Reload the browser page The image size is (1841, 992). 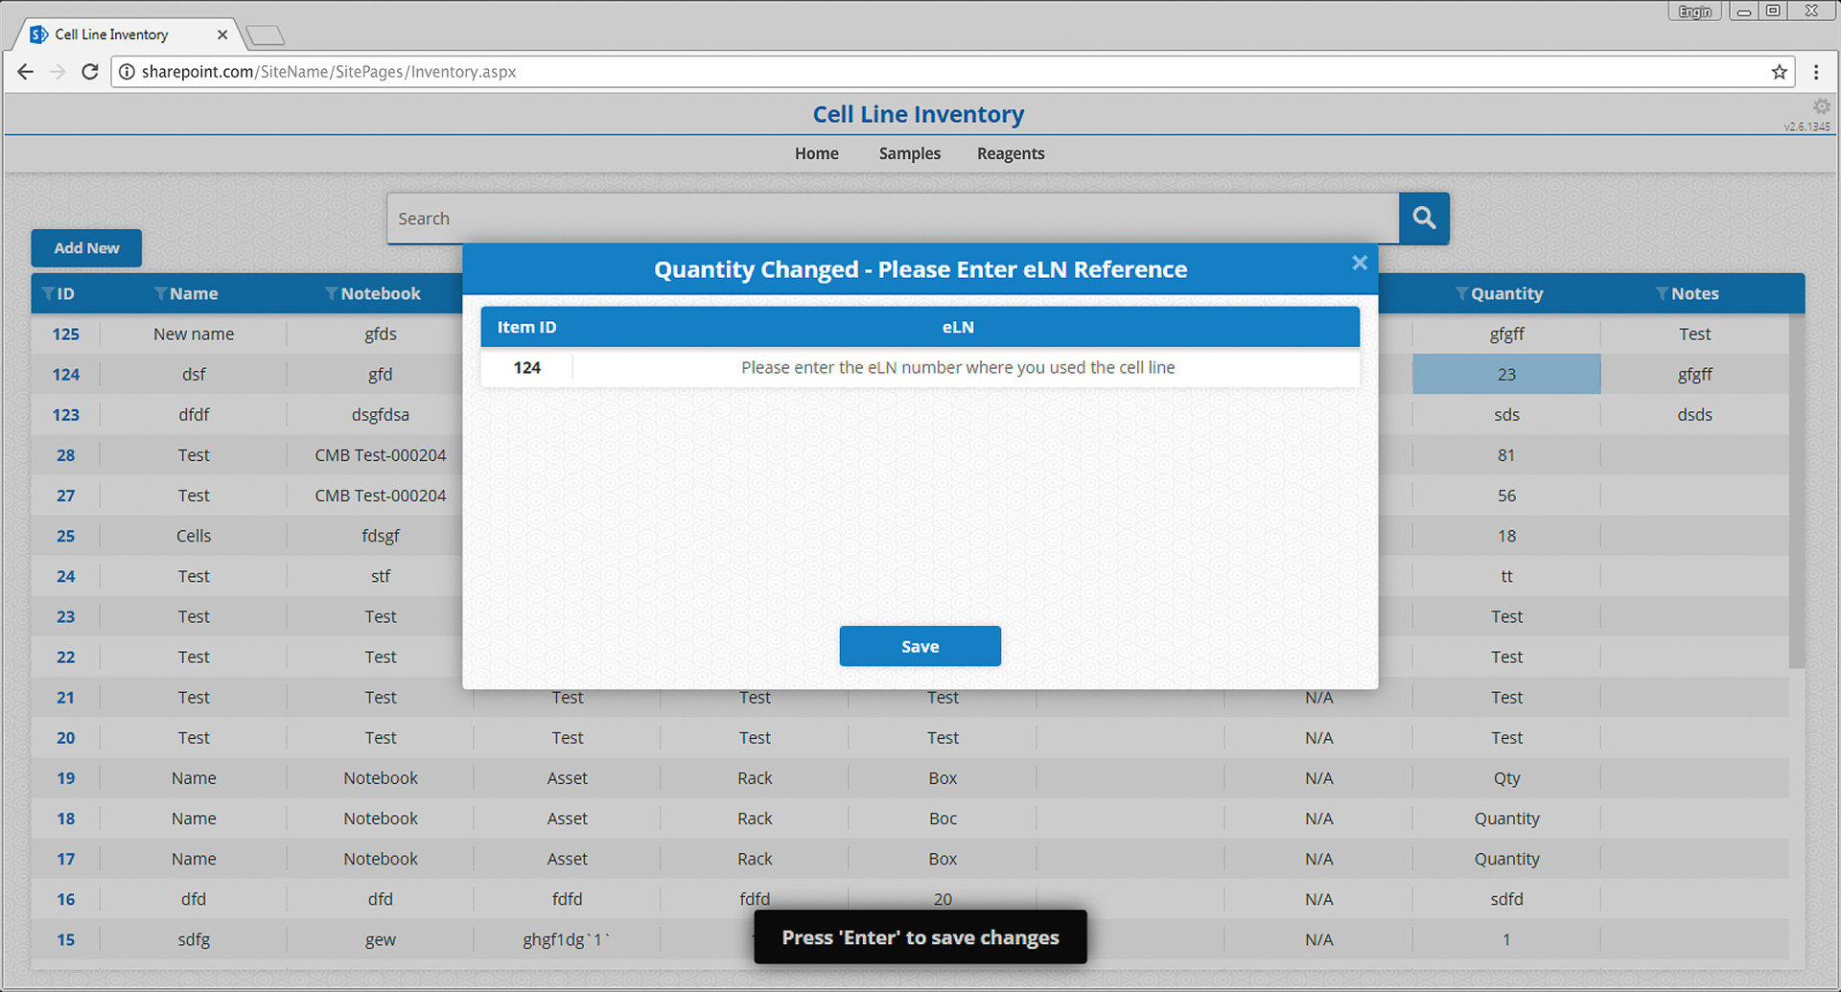pyautogui.click(x=90, y=72)
